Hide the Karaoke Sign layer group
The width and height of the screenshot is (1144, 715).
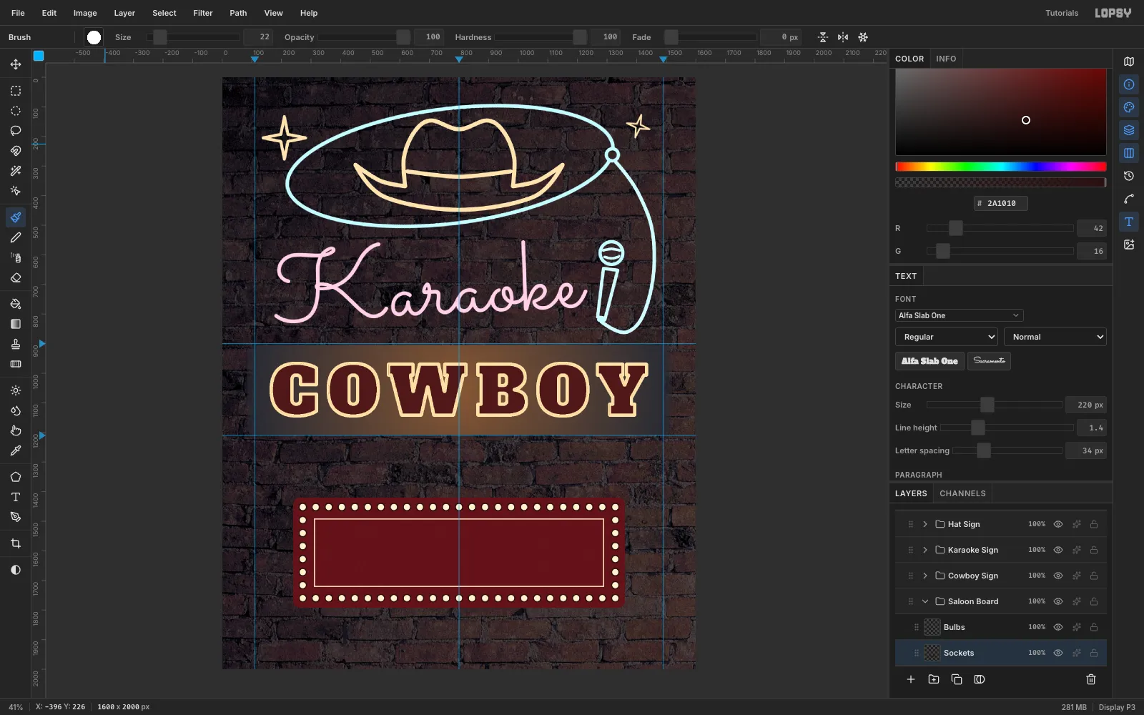[1058, 550]
